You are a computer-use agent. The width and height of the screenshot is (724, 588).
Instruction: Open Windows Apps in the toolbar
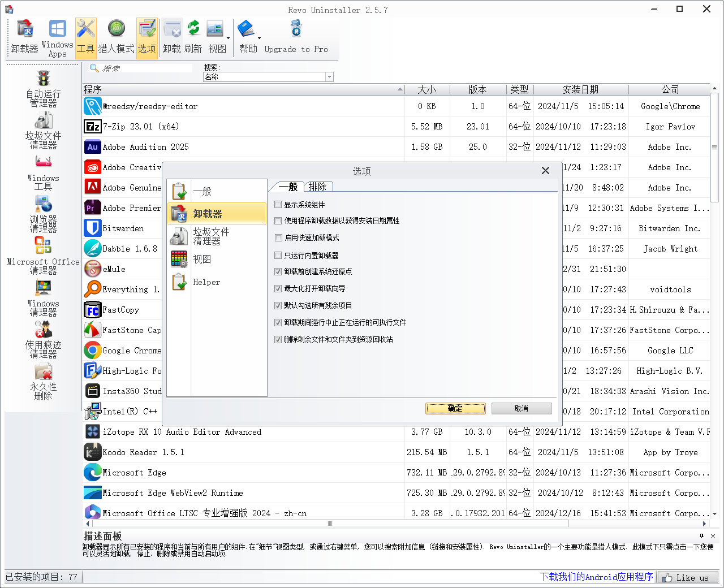pyautogui.click(x=57, y=38)
